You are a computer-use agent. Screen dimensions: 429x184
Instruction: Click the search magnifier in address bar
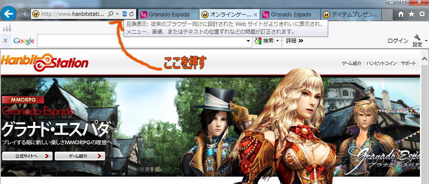point(110,14)
